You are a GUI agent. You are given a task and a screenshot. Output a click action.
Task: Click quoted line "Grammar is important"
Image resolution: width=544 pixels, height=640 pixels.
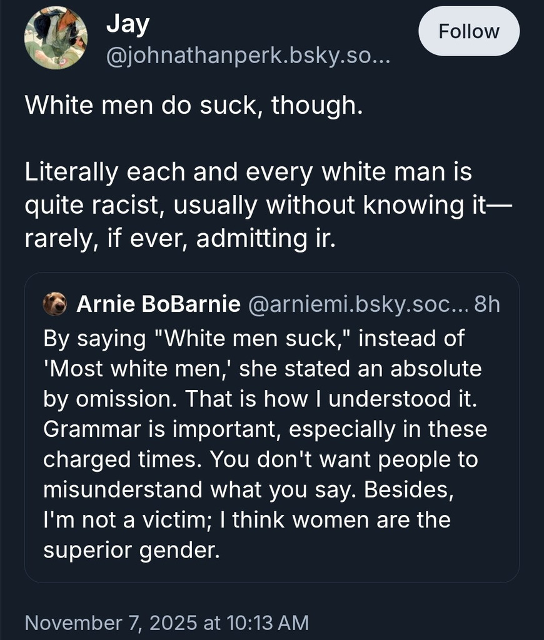264,429
